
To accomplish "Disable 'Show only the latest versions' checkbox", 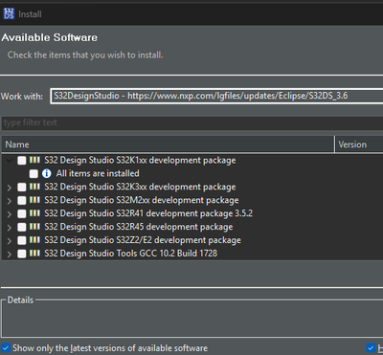I will pos(6,347).
